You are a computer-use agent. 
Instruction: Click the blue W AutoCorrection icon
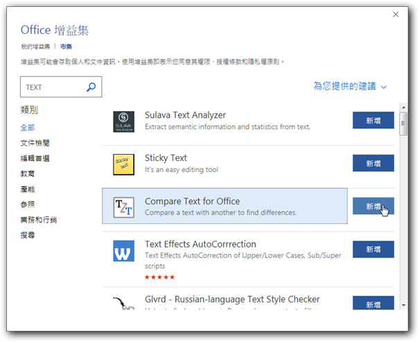123,250
